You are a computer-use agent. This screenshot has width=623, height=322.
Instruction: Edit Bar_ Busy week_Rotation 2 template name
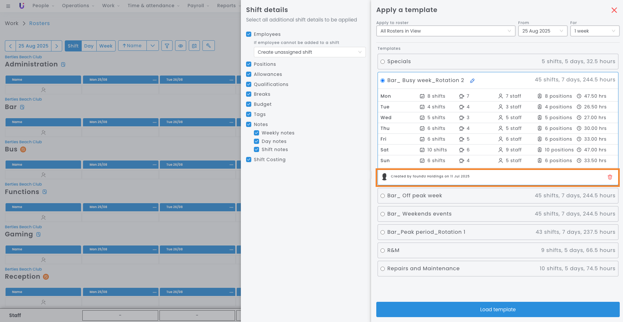pyautogui.click(x=472, y=81)
